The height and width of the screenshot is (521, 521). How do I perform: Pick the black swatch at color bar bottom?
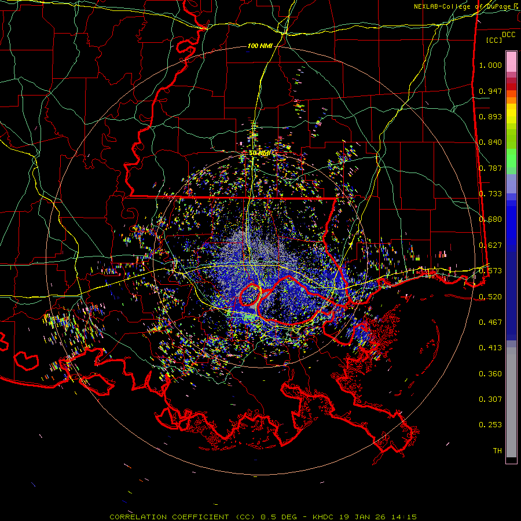click(511, 460)
